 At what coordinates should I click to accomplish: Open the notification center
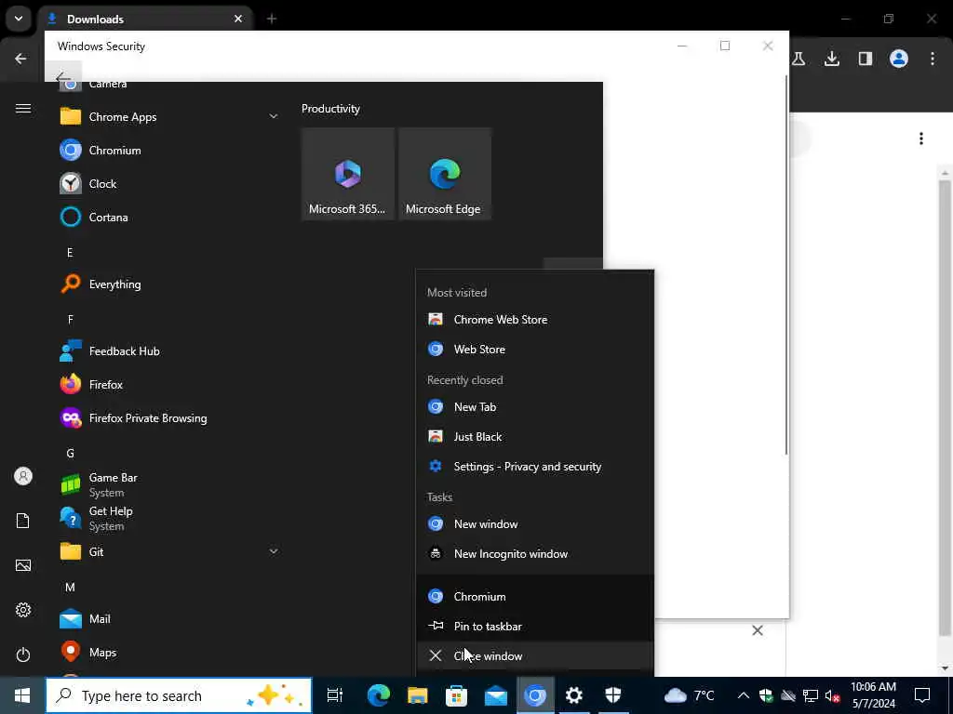pos(922,695)
